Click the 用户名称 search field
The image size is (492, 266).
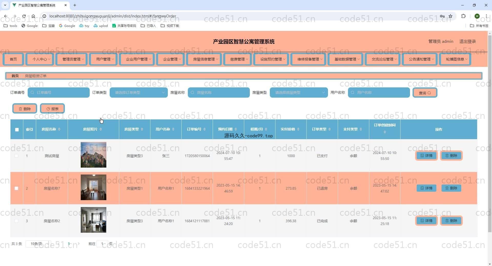coord(379,93)
